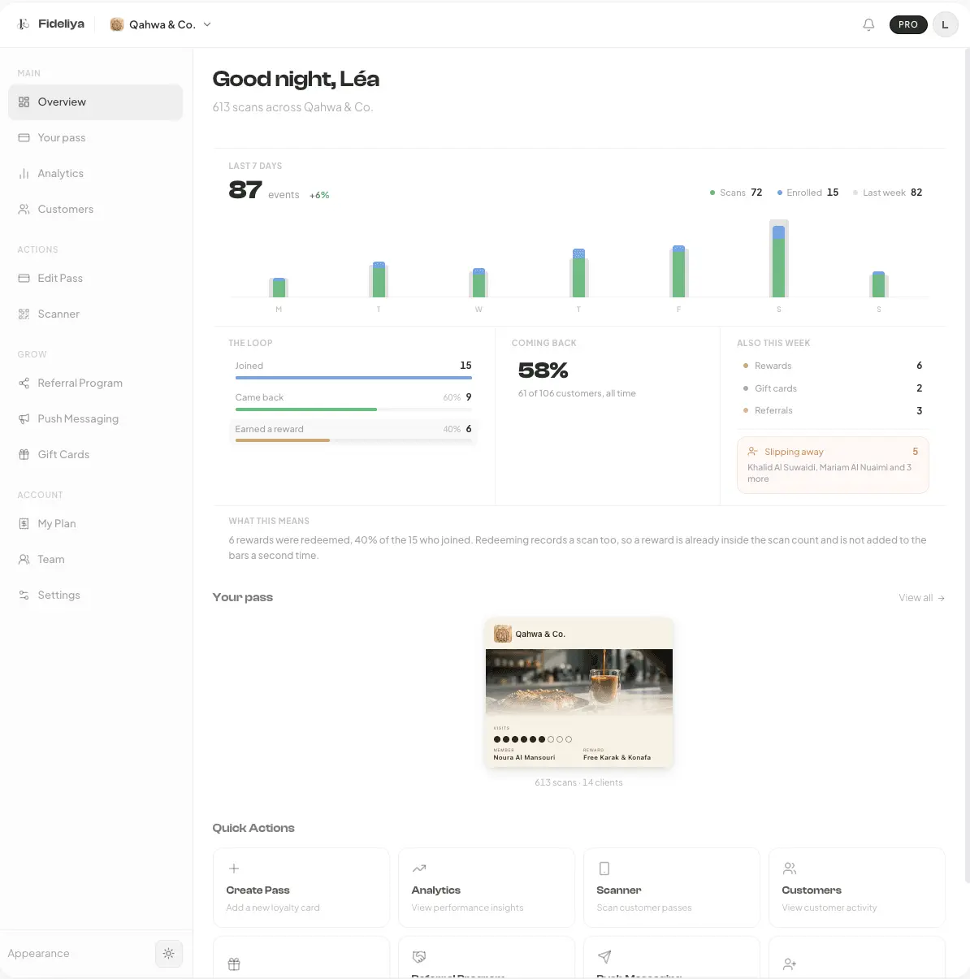Viewport: 970px width, 979px height.
Task: Expand the Qahwa & Co. business switcher
Action: pyautogui.click(x=161, y=24)
